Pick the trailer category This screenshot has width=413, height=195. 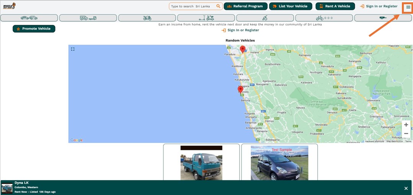[383, 18]
